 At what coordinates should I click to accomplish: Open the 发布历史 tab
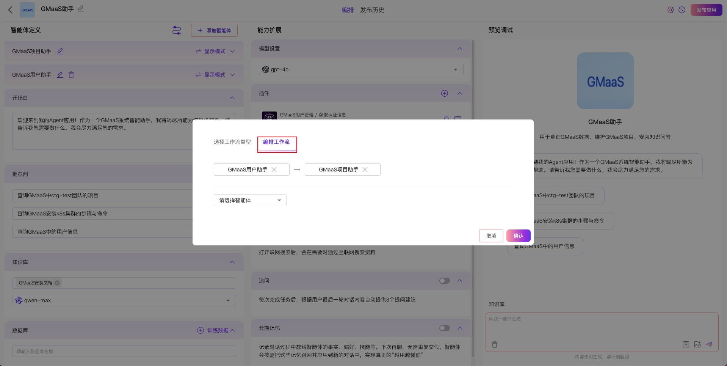tap(372, 10)
